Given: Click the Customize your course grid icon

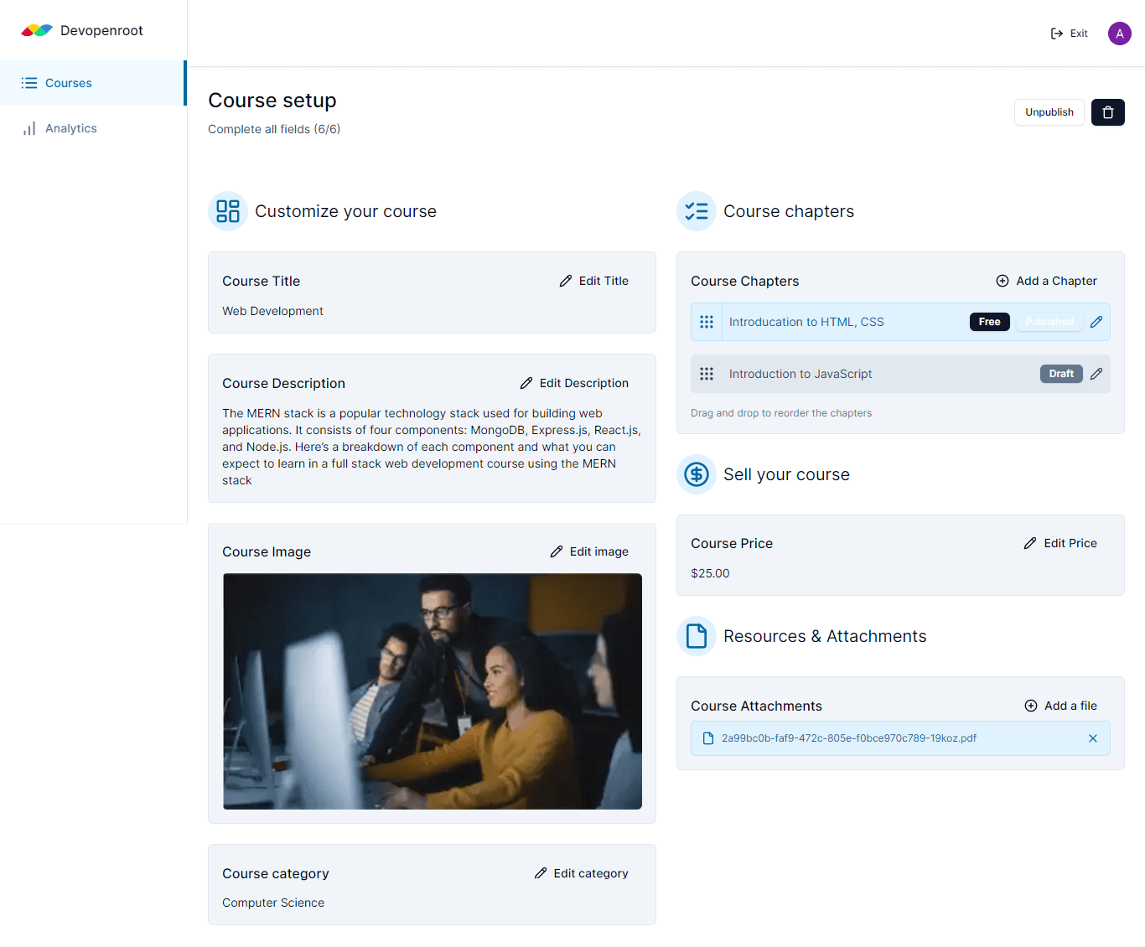Looking at the screenshot, I should tap(228, 211).
